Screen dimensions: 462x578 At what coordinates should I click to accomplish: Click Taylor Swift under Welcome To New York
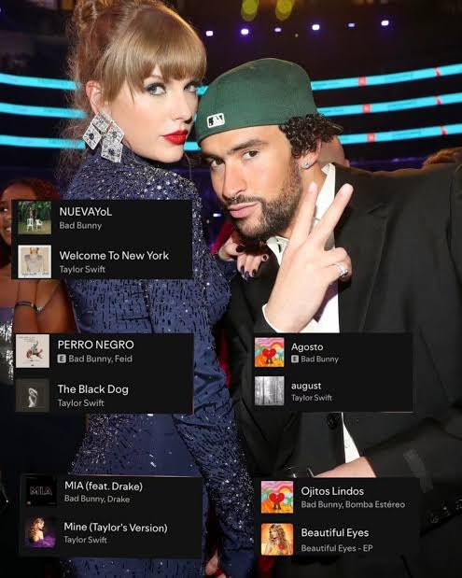point(82,270)
